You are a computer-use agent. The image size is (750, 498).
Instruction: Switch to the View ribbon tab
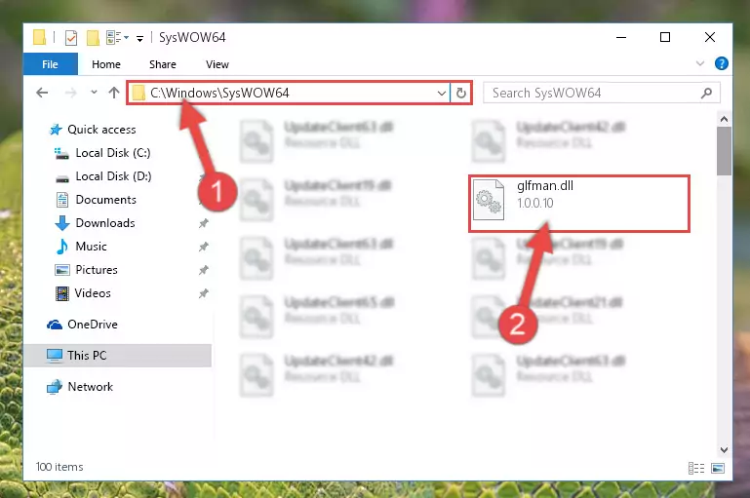217,64
